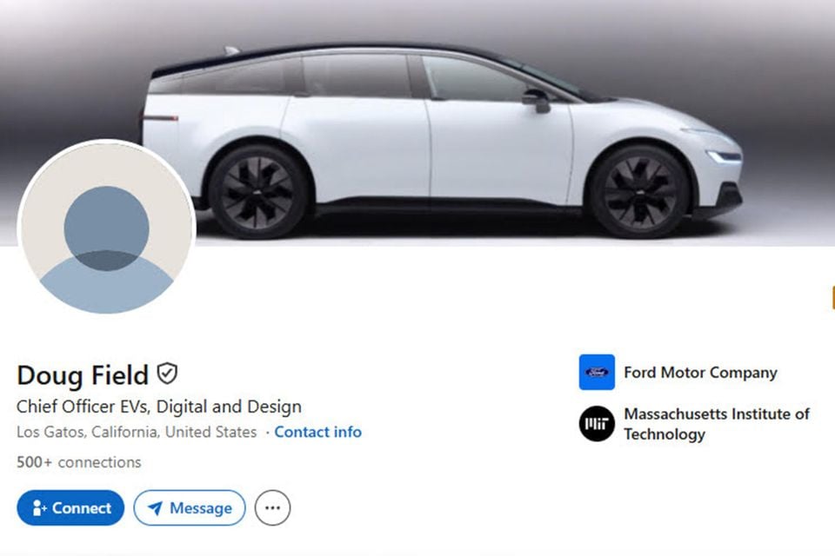835x556 pixels.
Task: Open the More actions ellipsis menu
Action: tap(272, 507)
